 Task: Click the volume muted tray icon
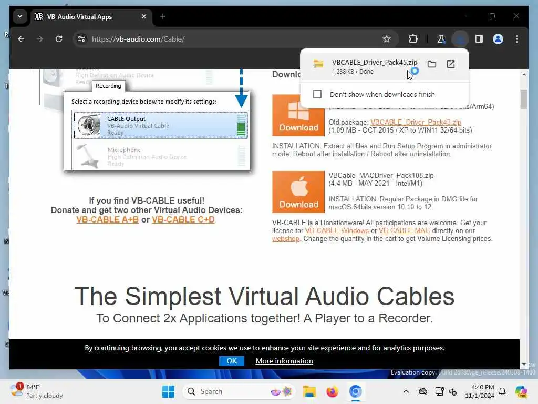coord(453,391)
